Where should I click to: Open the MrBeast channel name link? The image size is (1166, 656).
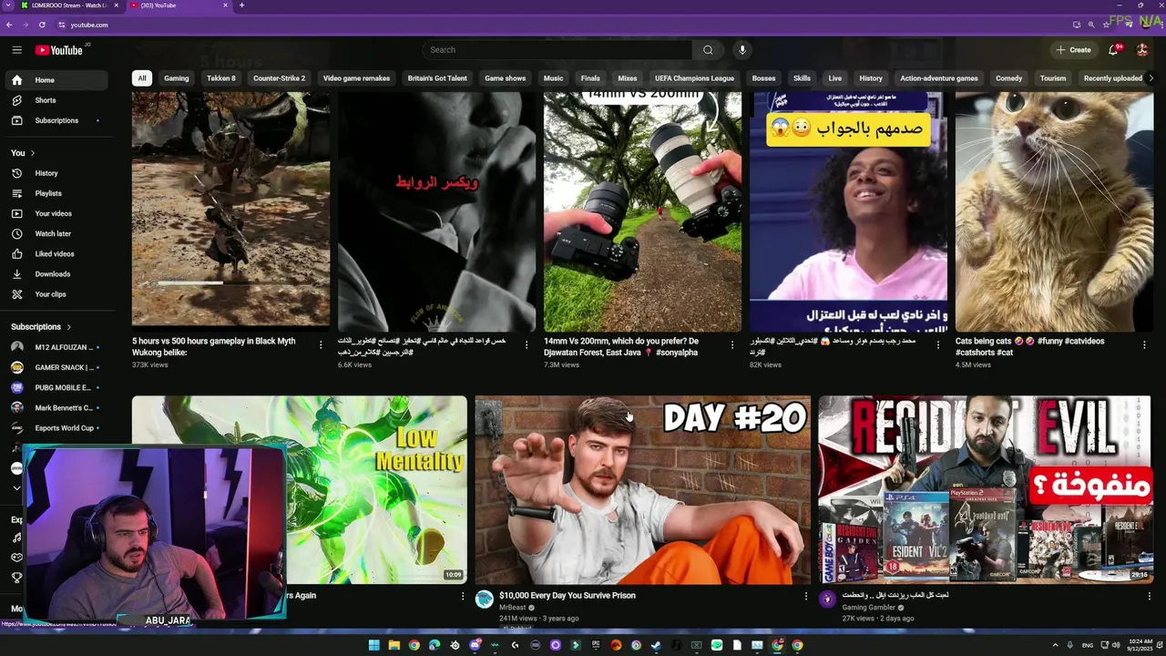pyautogui.click(x=513, y=607)
